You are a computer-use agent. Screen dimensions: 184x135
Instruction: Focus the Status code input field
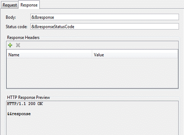click(x=104, y=26)
